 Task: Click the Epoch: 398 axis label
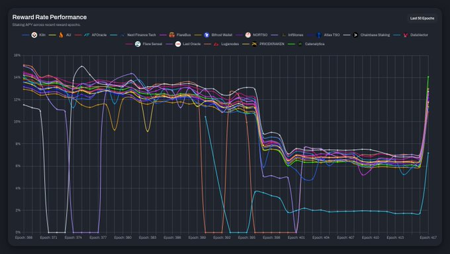[x=271, y=237]
